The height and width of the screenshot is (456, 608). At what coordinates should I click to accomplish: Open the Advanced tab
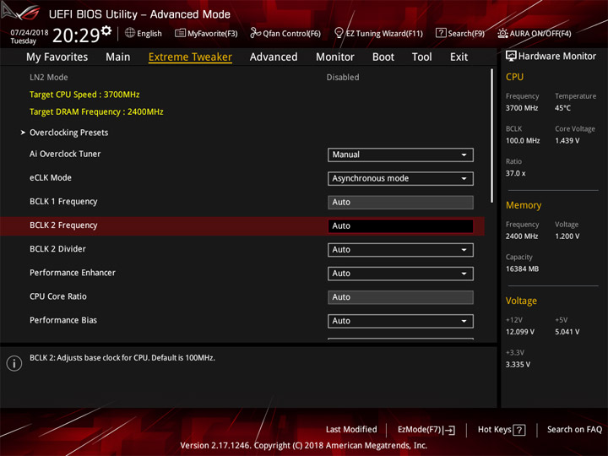pyautogui.click(x=274, y=57)
